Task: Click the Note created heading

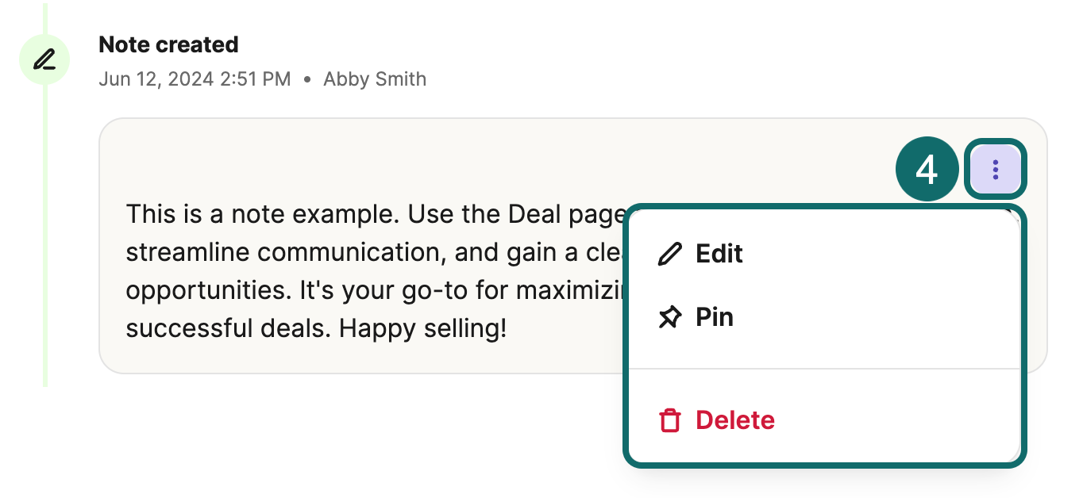Action: [168, 45]
